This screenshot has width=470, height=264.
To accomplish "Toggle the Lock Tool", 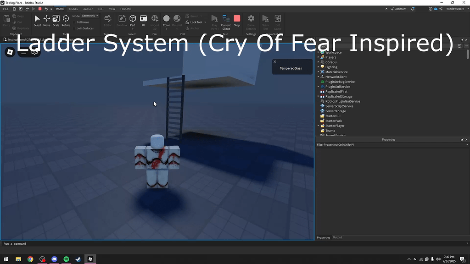I will 195,22.
